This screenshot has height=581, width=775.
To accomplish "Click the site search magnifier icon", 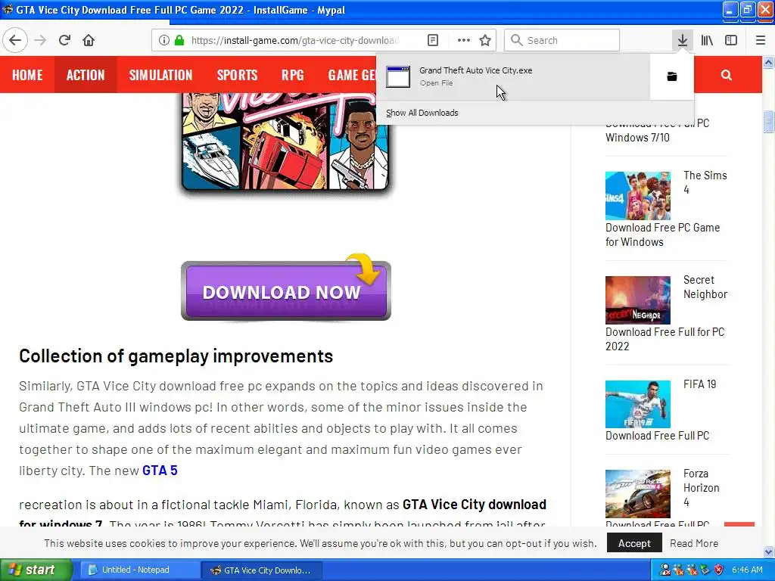I will click(726, 75).
